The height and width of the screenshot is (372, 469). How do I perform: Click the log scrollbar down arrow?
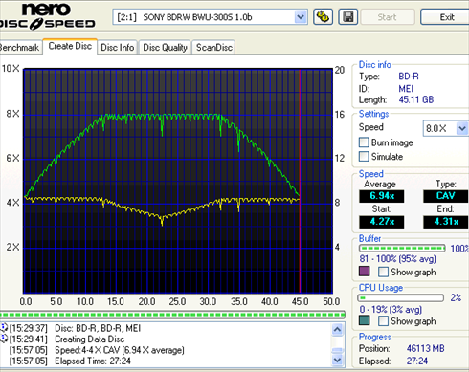tap(338, 361)
